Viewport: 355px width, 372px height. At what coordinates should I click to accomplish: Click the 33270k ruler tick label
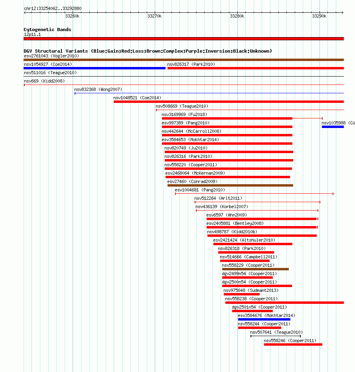(154, 16)
